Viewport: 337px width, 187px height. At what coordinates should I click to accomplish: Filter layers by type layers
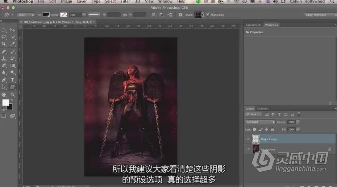point(279,115)
